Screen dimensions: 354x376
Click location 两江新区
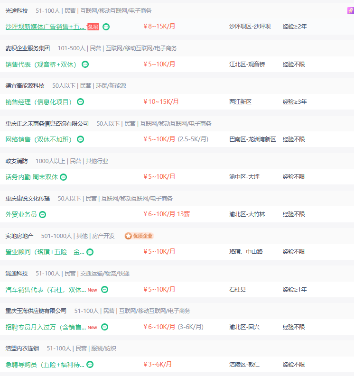pos(240,101)
